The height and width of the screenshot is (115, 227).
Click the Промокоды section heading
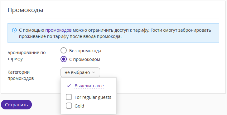[25, 10]
